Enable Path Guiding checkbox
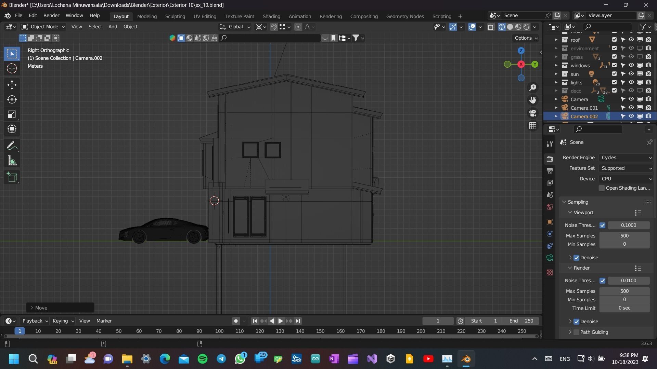The image size is (657, 369). [x=577, y=332]
